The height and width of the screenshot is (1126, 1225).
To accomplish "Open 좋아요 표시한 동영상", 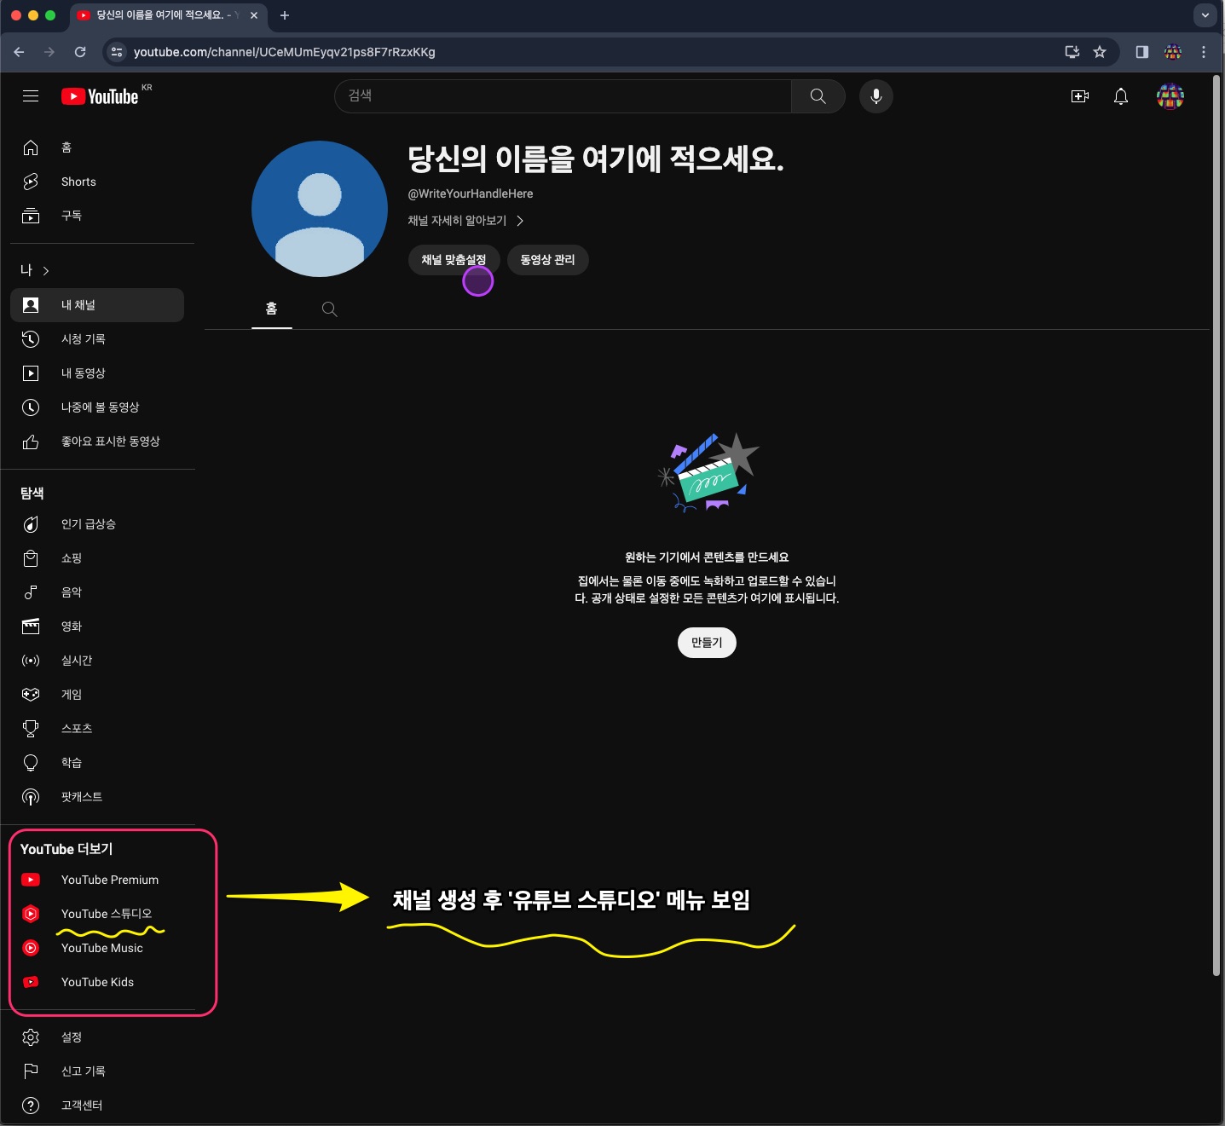I will tap(97, 442).
